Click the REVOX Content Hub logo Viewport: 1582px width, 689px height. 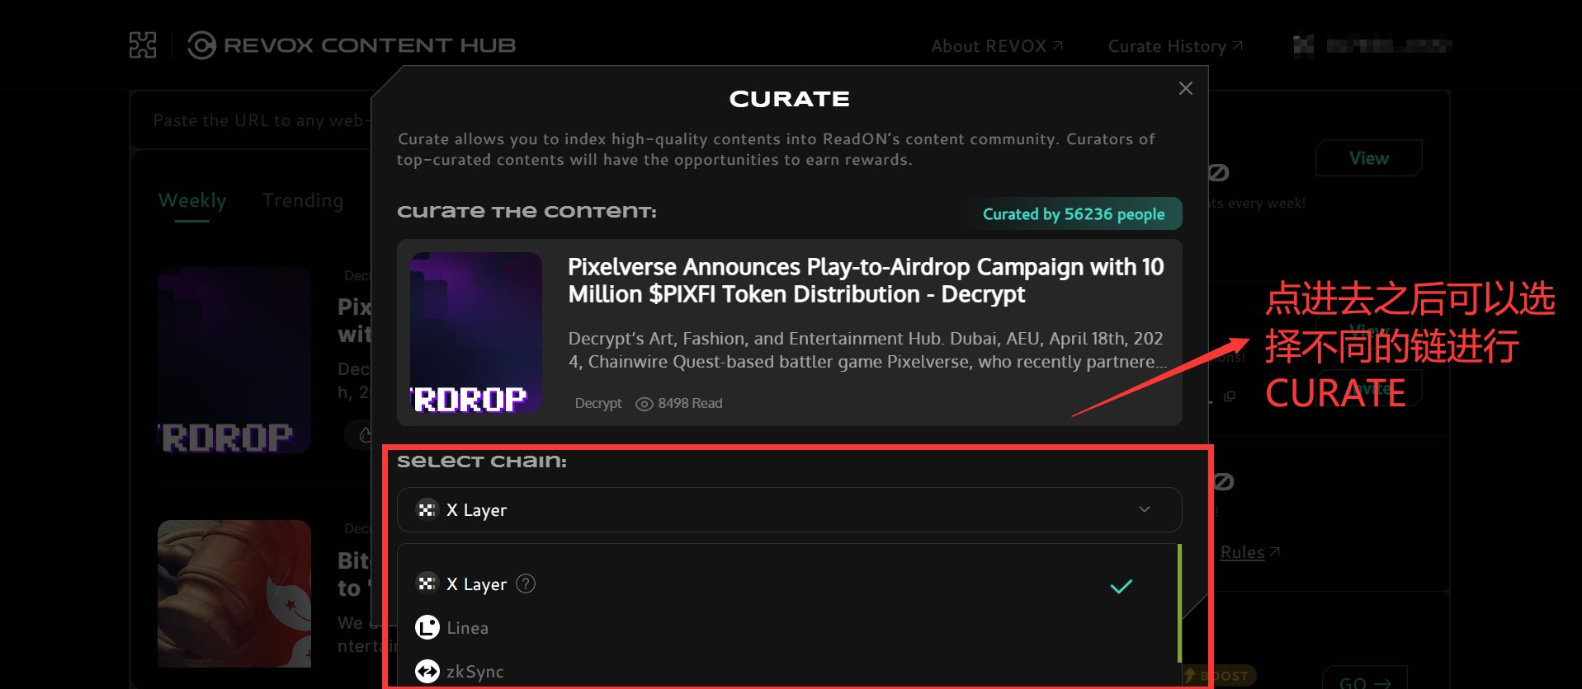[352, 45]
